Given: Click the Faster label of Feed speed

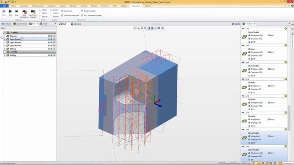Looking at the screenshot, I should [x=45, y=10].
